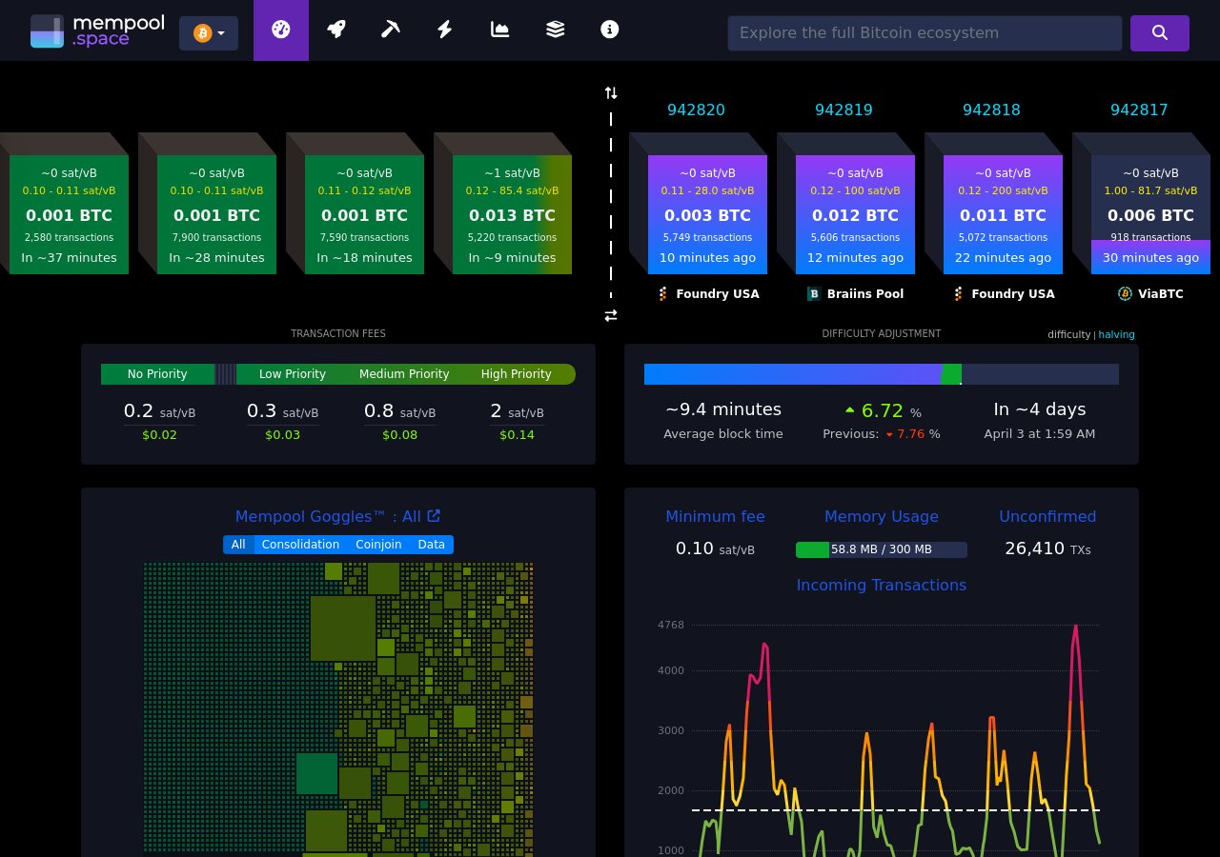Click the Explore the full Bitcoin ecosystem field
Image resolution: width=1220 pixels, height=857 pixels.
coord(925,32)
